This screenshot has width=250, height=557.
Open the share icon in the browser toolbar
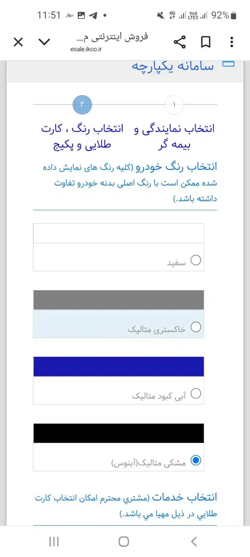[x=180, y=42]
